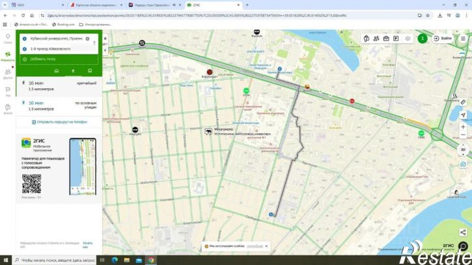Click the Windows taskbar search box

click(54, 260)
